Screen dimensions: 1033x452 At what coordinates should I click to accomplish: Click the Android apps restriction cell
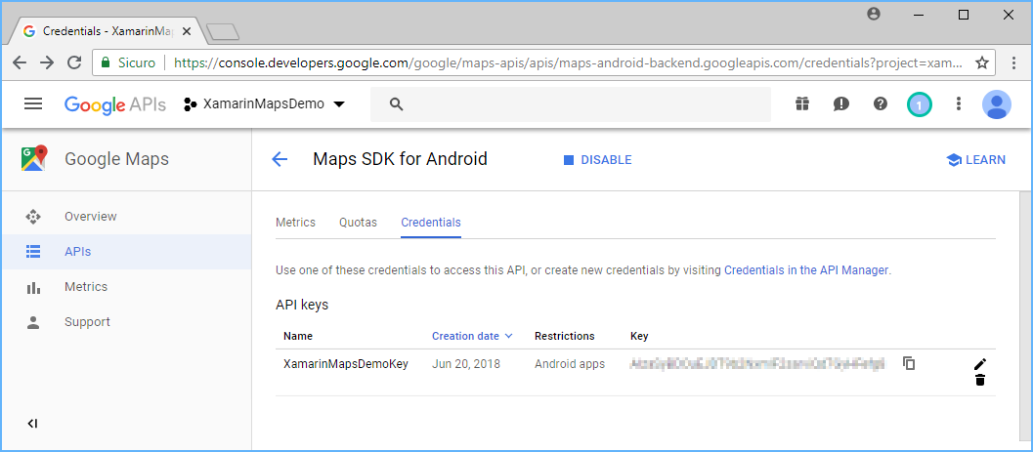569,364
